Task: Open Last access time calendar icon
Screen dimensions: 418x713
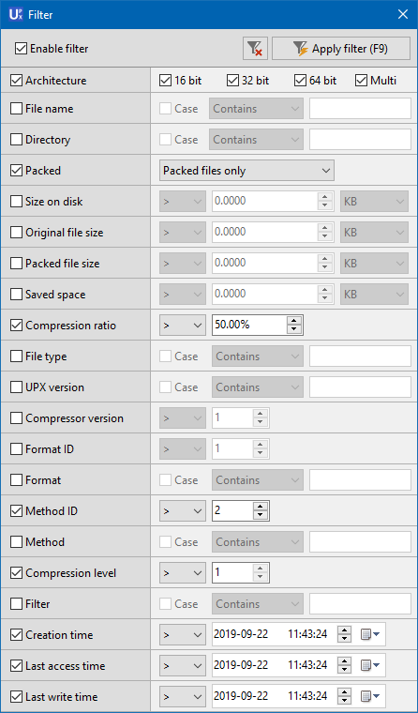Action: 370,665
